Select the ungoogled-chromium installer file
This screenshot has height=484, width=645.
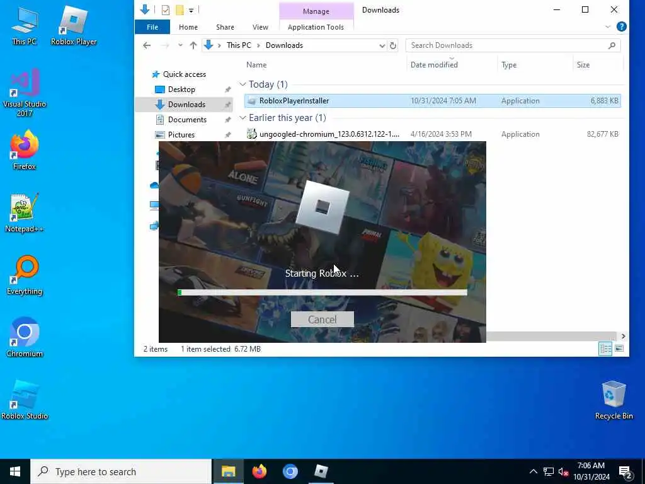[x=432, y=134]
